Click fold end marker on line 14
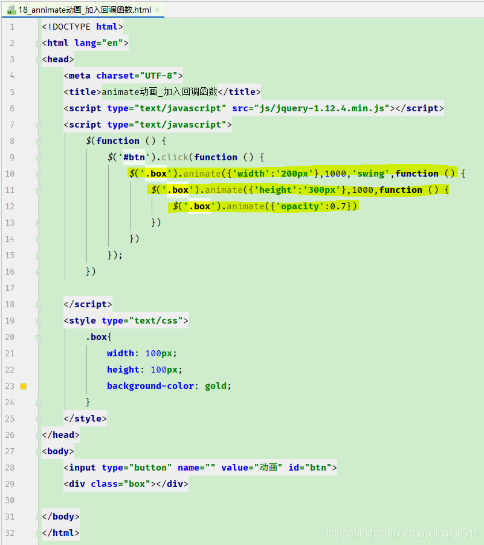 [38, 239]
